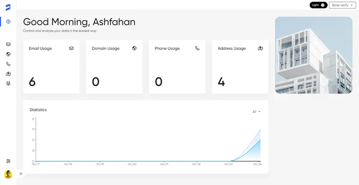Click the white building image
Viewport: 359px width, 185px height.
313,55
